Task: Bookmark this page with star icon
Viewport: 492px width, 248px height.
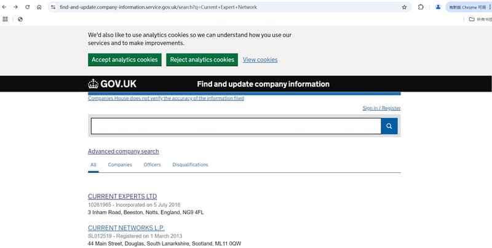Action: pyautogui.click(x=404, y=7)
